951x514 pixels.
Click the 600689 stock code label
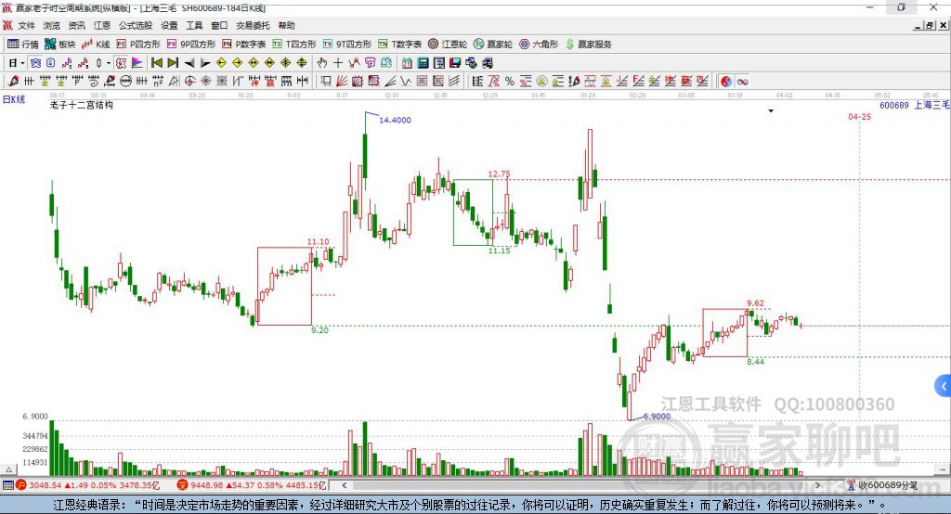click(894, 106)
